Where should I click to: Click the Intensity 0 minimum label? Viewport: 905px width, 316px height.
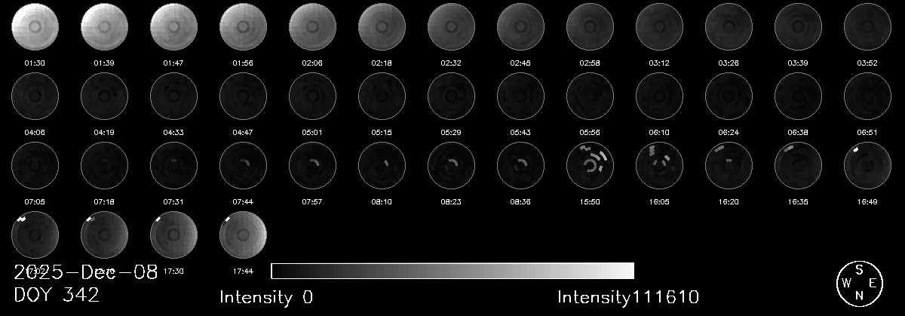266,297
